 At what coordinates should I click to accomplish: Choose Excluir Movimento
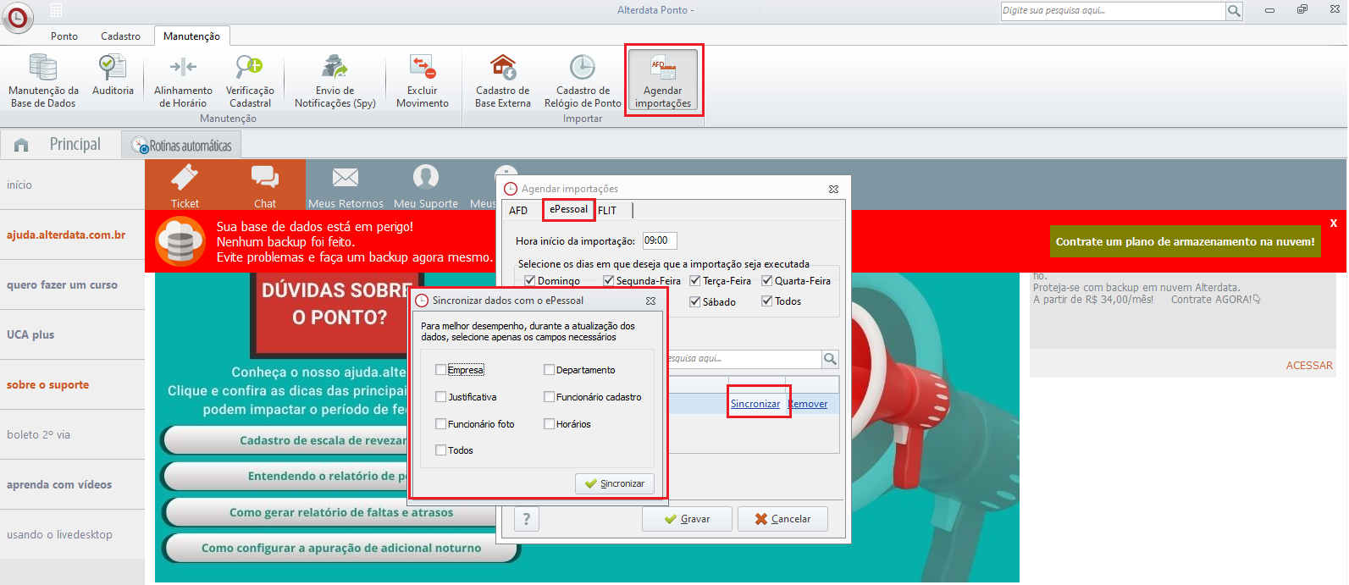pyautogui.click(x=423, y=80)
